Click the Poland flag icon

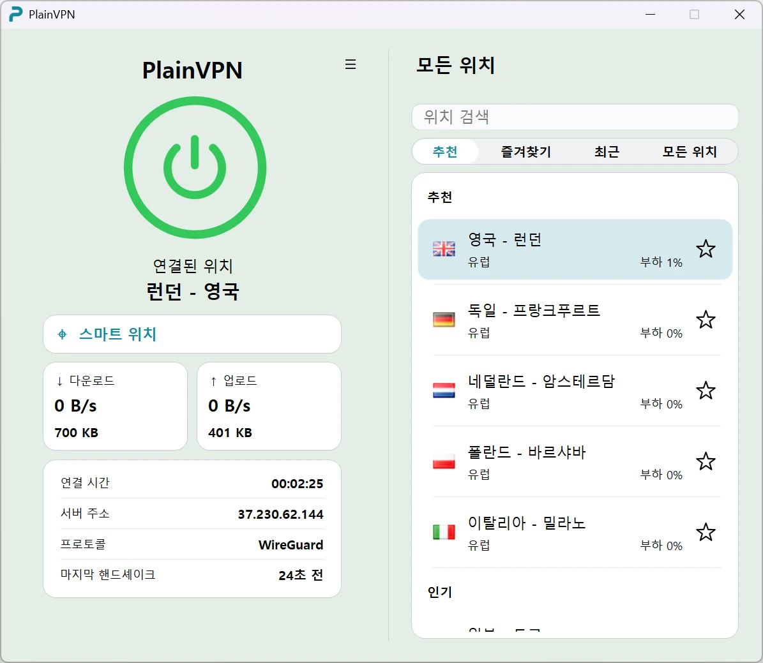point(444,461)
